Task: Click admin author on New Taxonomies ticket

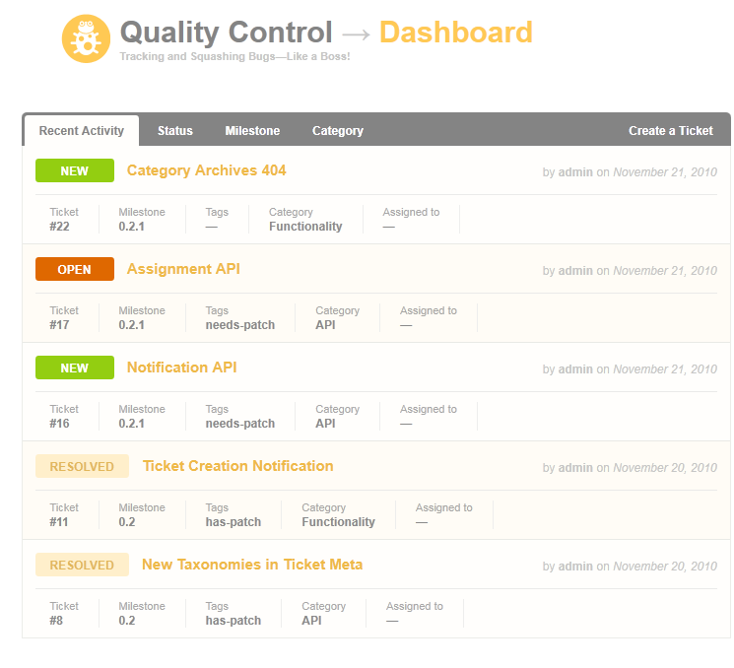Action: 575,567
